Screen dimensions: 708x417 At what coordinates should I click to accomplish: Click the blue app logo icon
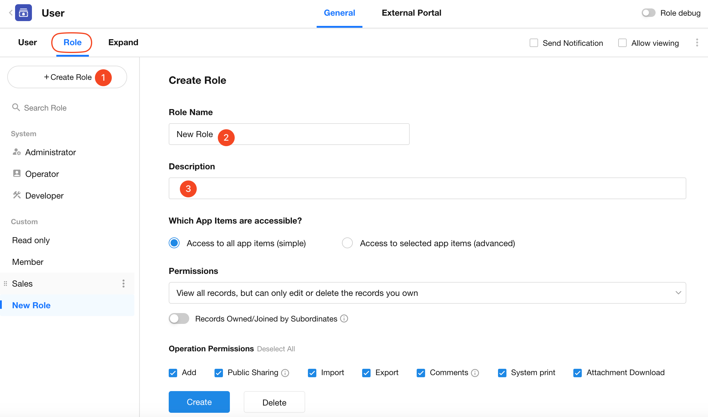23,13
